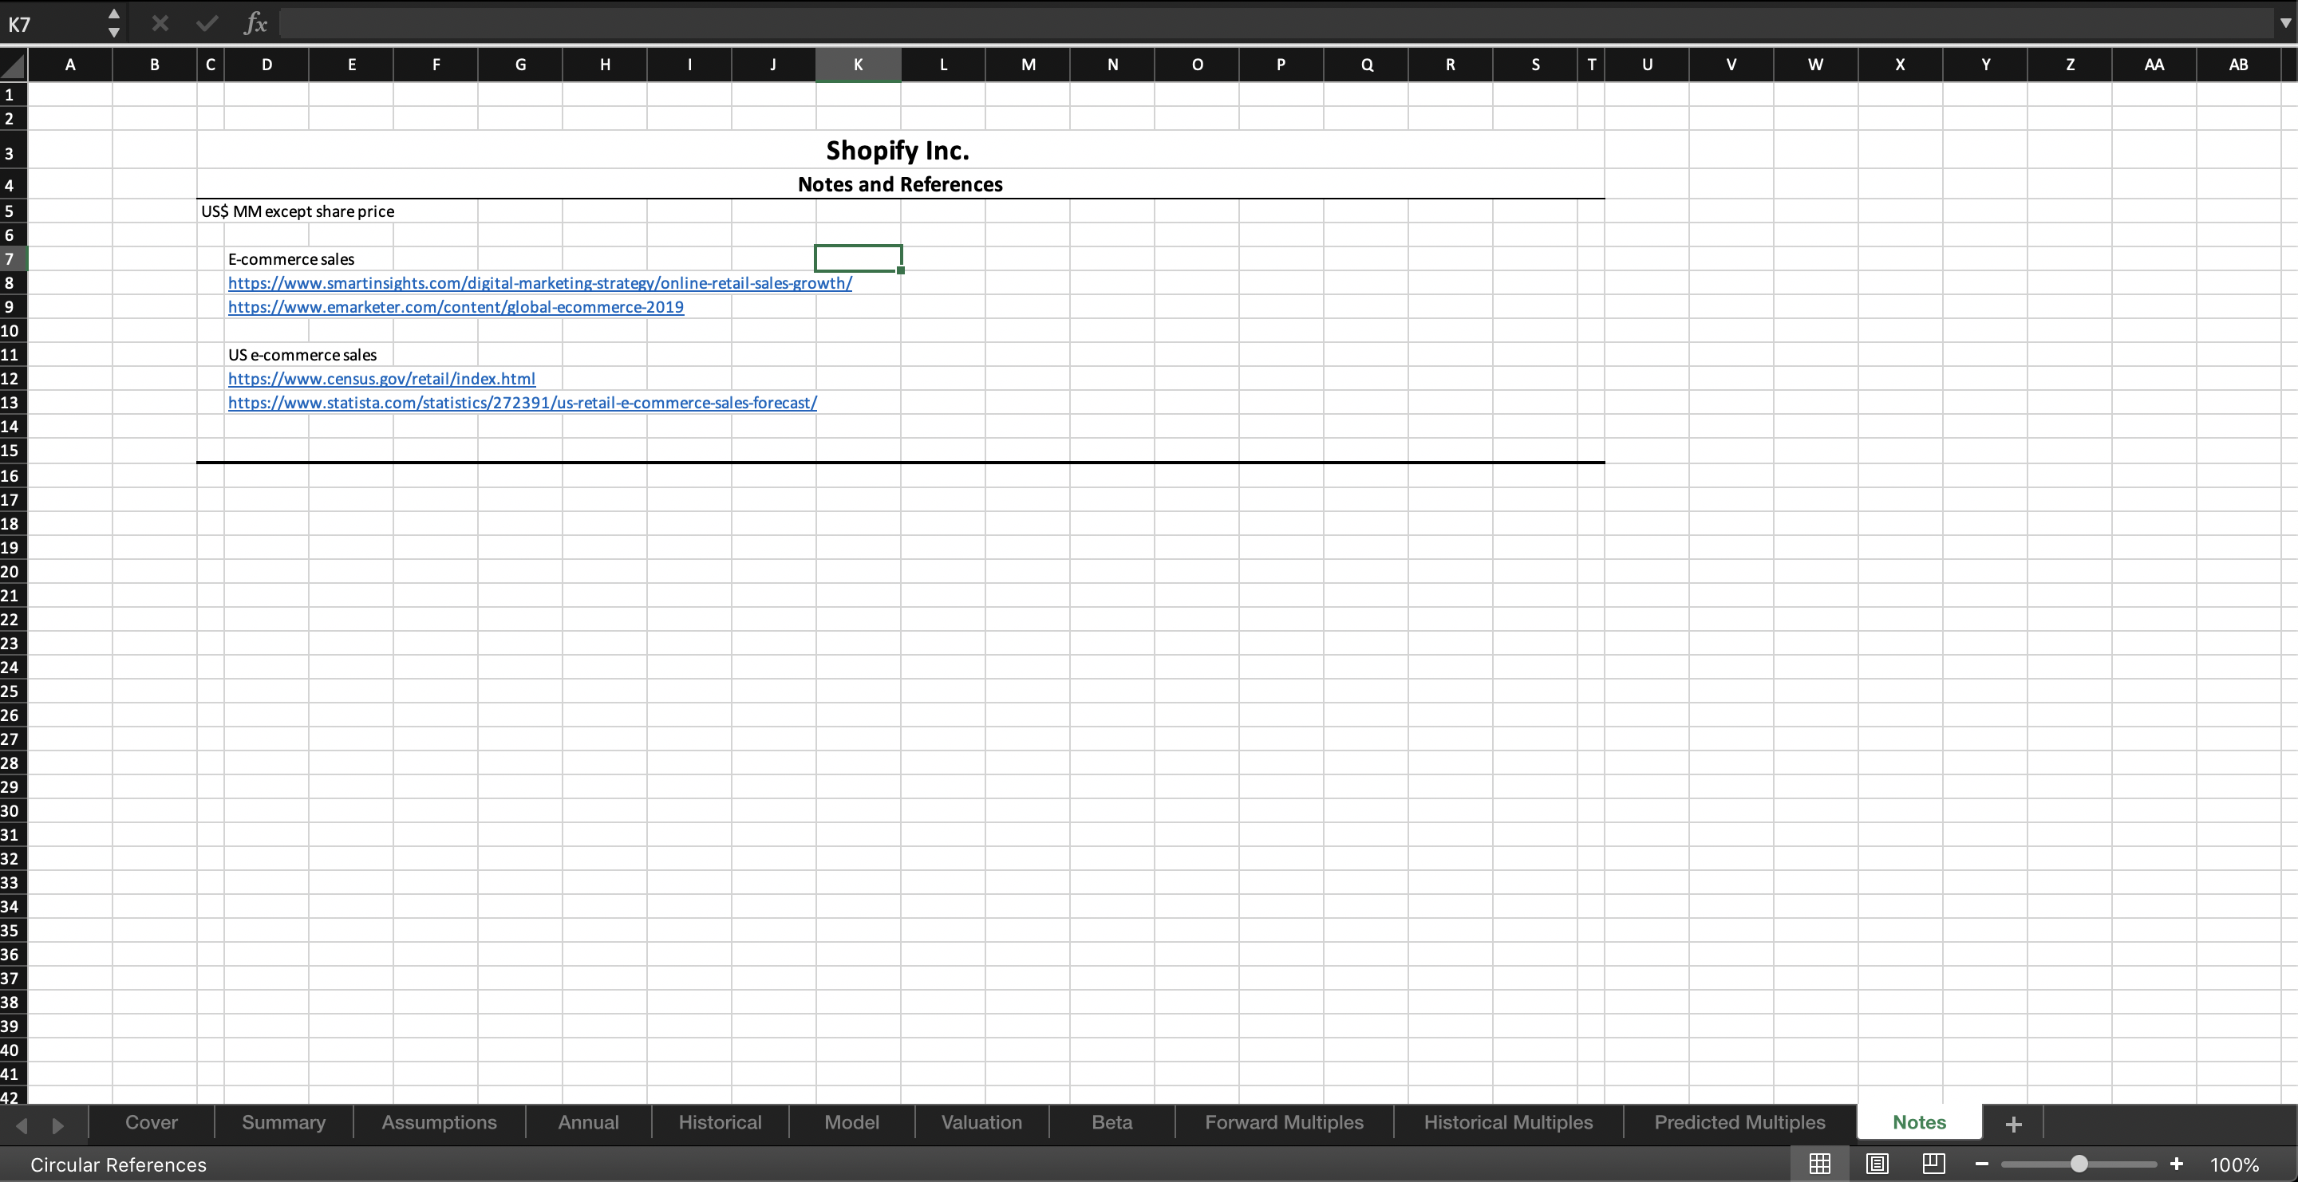Click the 100% zoom level
Viewport: 2298px width, 1182px height.
(x=2234, y=1165)
